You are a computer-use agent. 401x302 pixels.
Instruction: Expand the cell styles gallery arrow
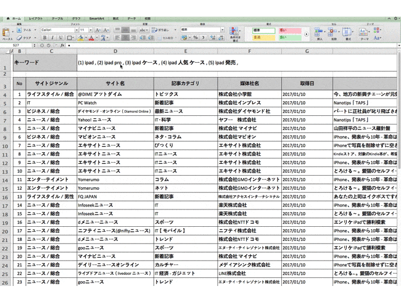307,34
